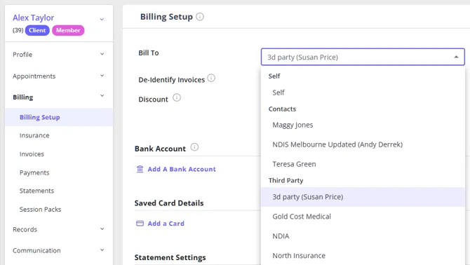Expand the Records sidebar section
Screen dimensions: 470x265
(102, 229)
